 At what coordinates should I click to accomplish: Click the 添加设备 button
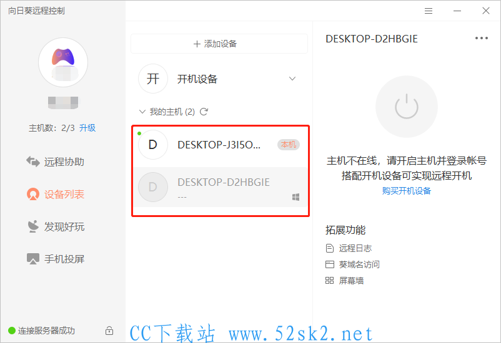coord(219,44)
